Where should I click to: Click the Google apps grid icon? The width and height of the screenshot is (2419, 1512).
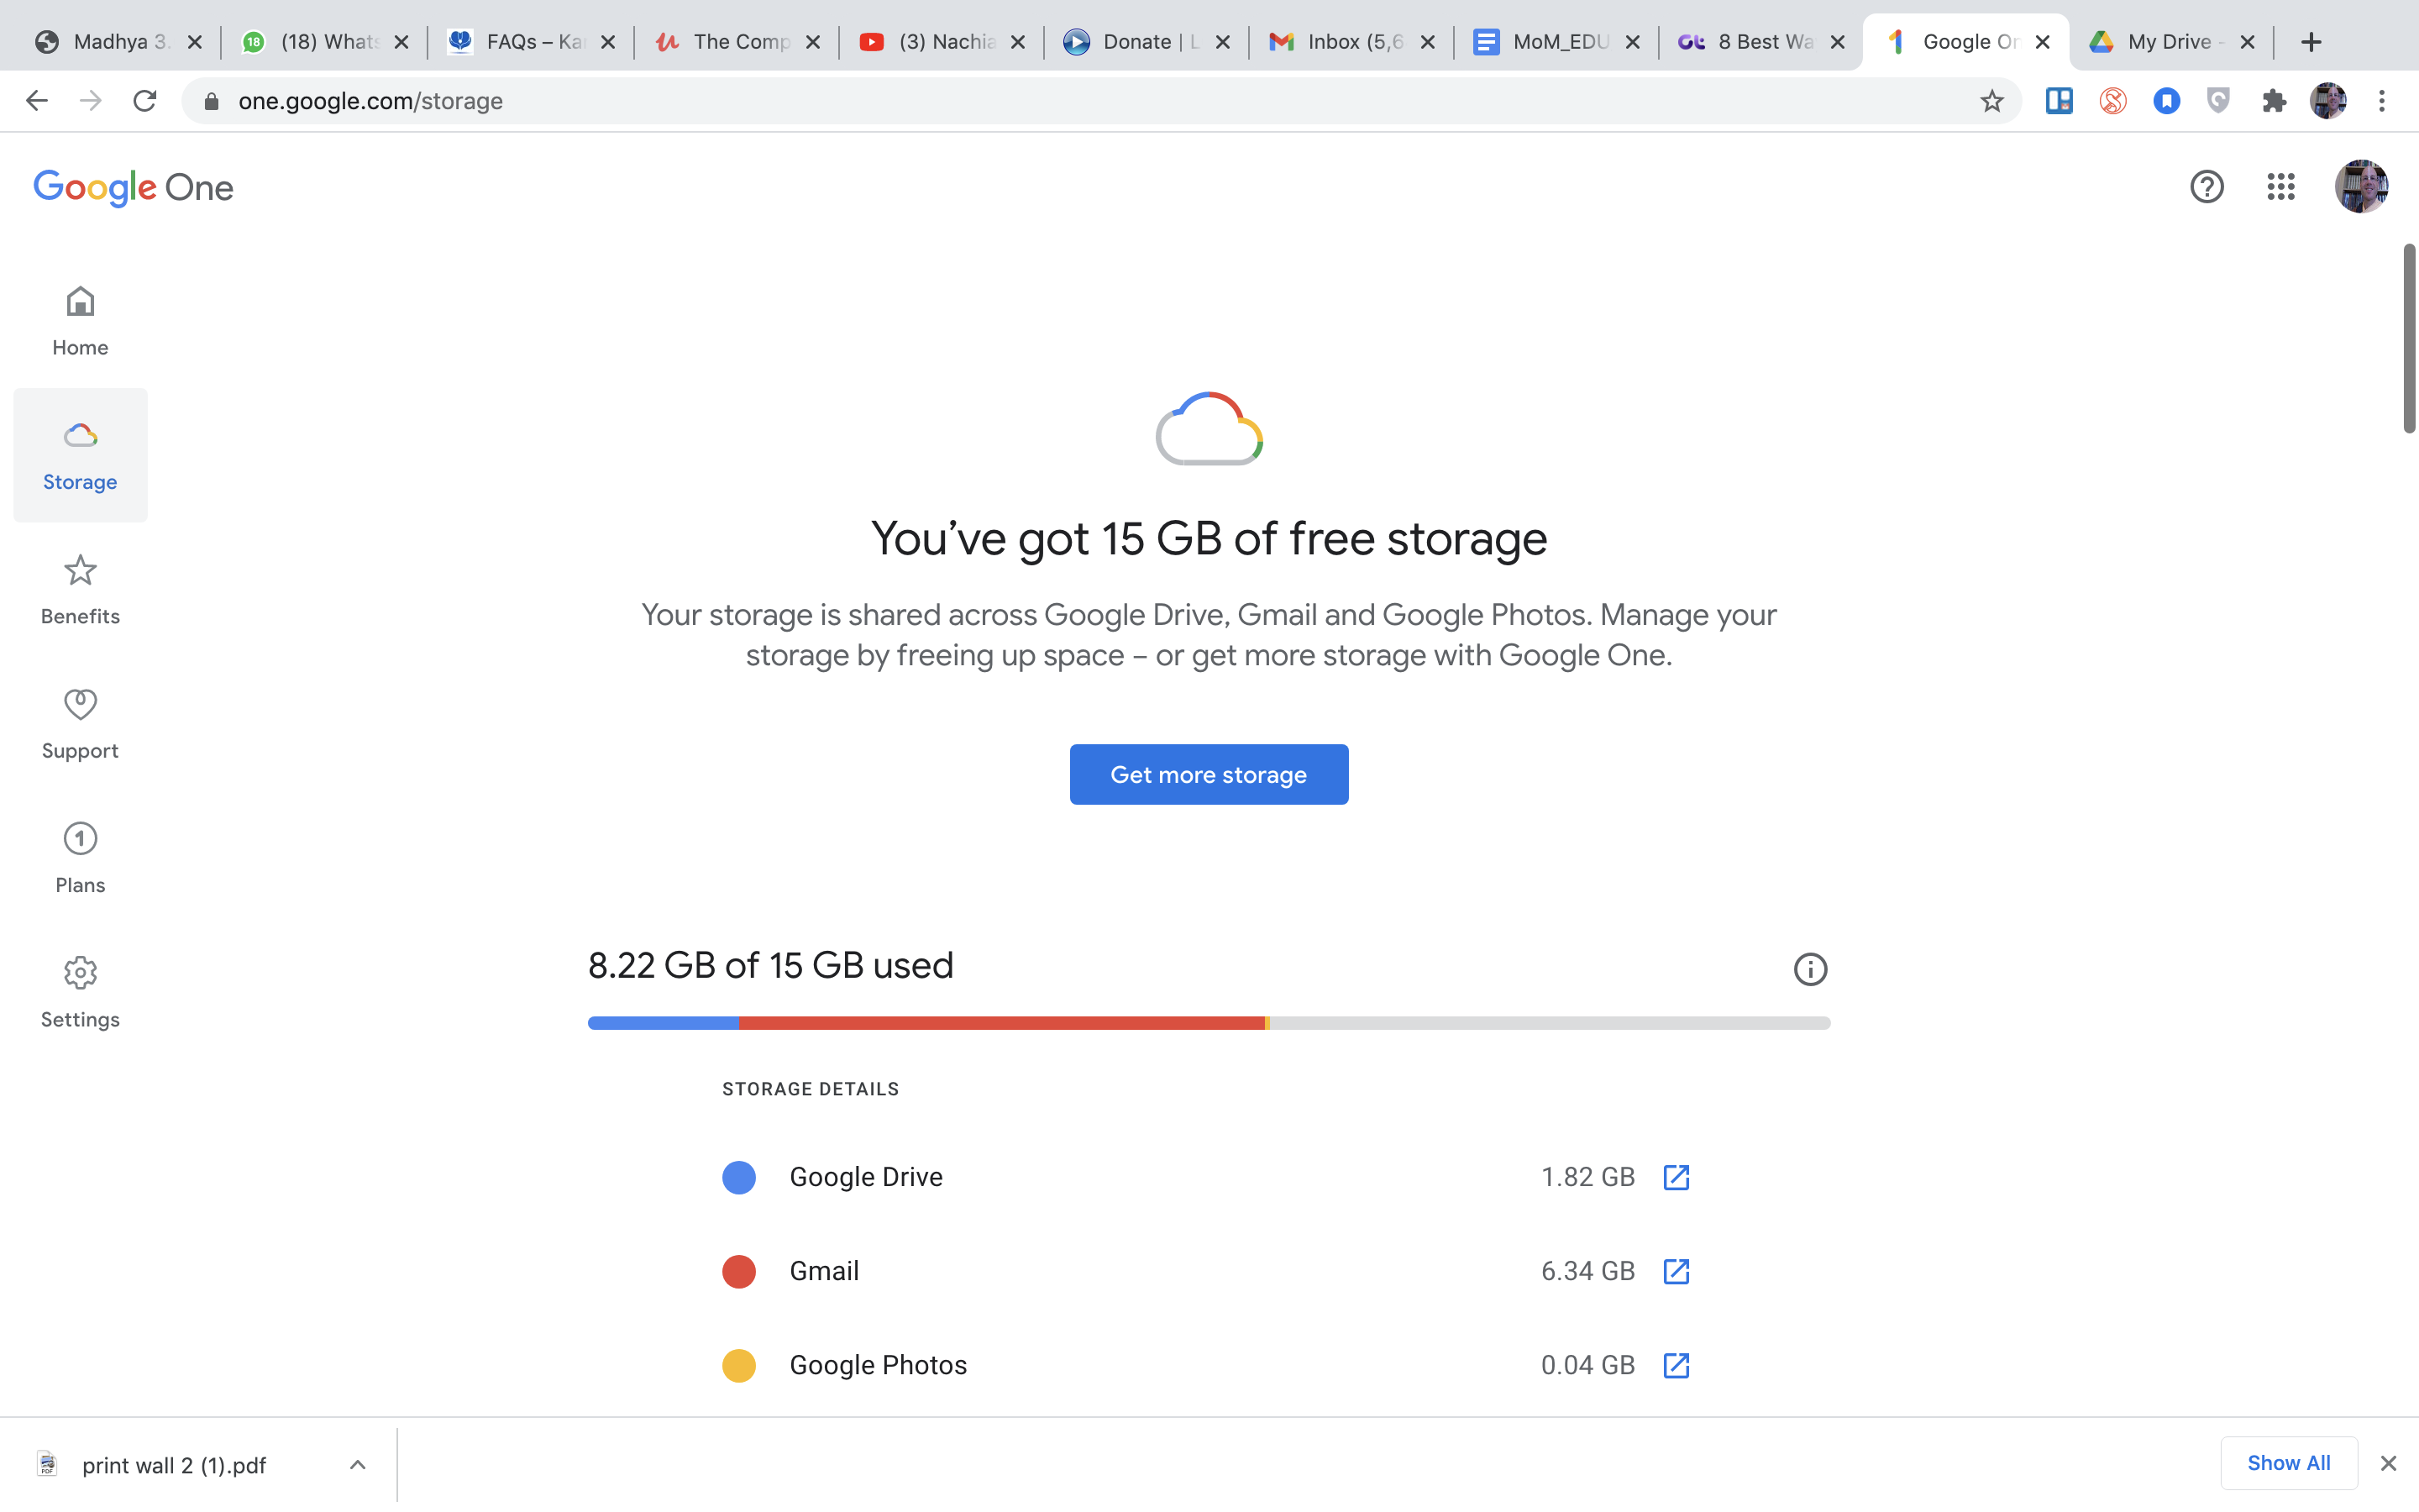click(x=2281, y=186)
